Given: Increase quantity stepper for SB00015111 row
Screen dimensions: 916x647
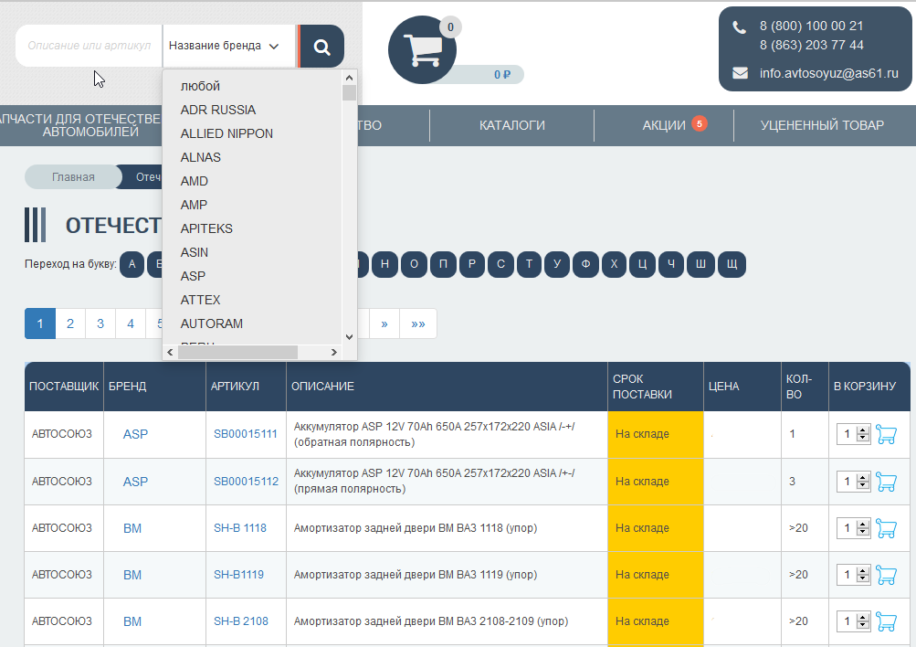Looking at the screenshot, I should click(863, 431).
